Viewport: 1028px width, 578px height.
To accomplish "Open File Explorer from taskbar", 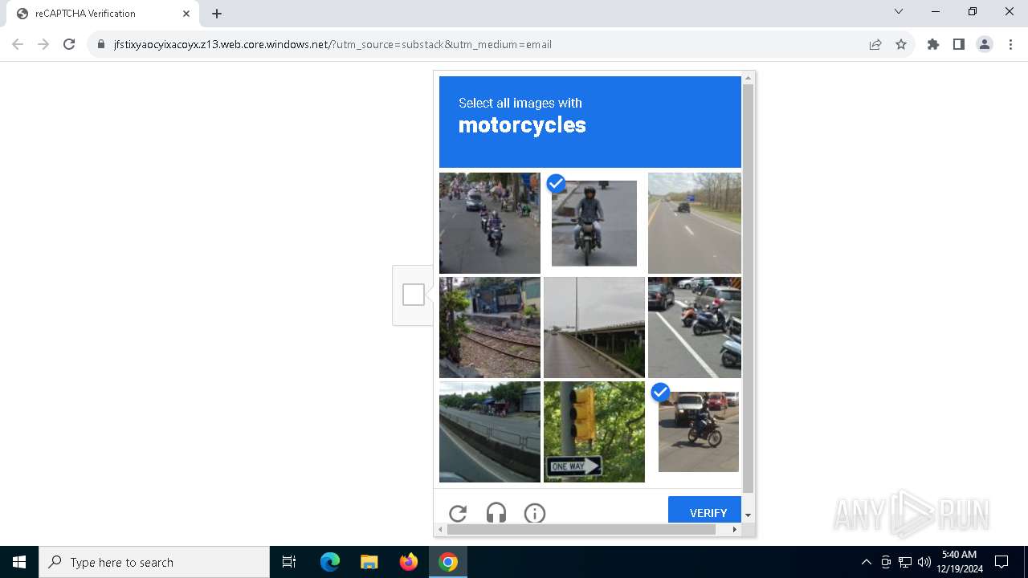I will (x=369, y=562).
